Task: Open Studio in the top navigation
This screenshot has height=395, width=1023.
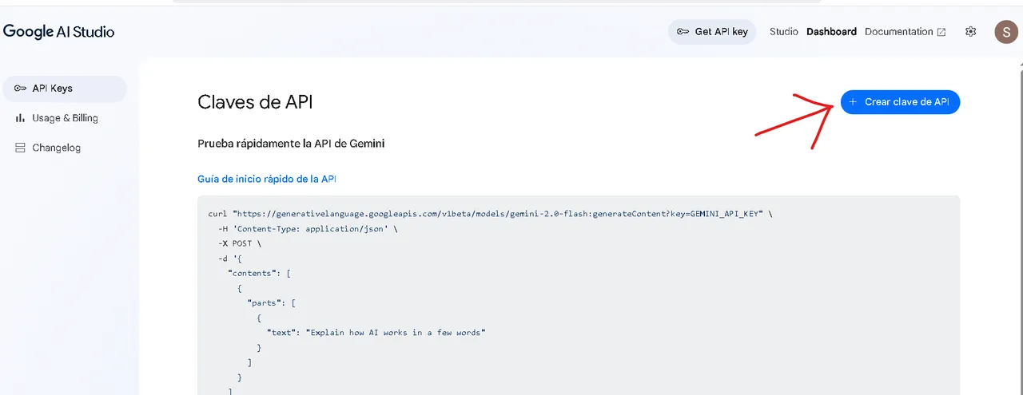Action: click(x=783, y=32)
